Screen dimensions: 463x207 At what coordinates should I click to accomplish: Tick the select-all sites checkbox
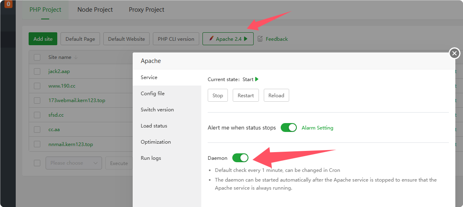click(x=37, y=57)
